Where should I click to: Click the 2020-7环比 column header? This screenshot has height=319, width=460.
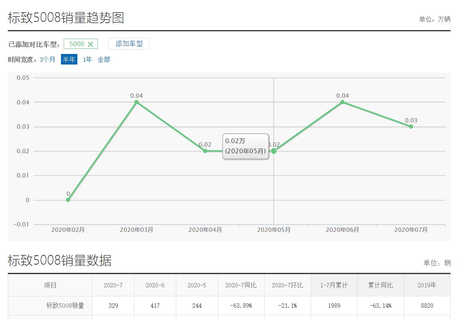(x=288, y=285)
